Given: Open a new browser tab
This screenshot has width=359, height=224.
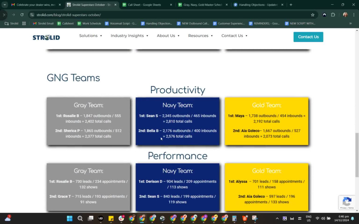Looking at the screenshot, I should click(x=291, y=5).
